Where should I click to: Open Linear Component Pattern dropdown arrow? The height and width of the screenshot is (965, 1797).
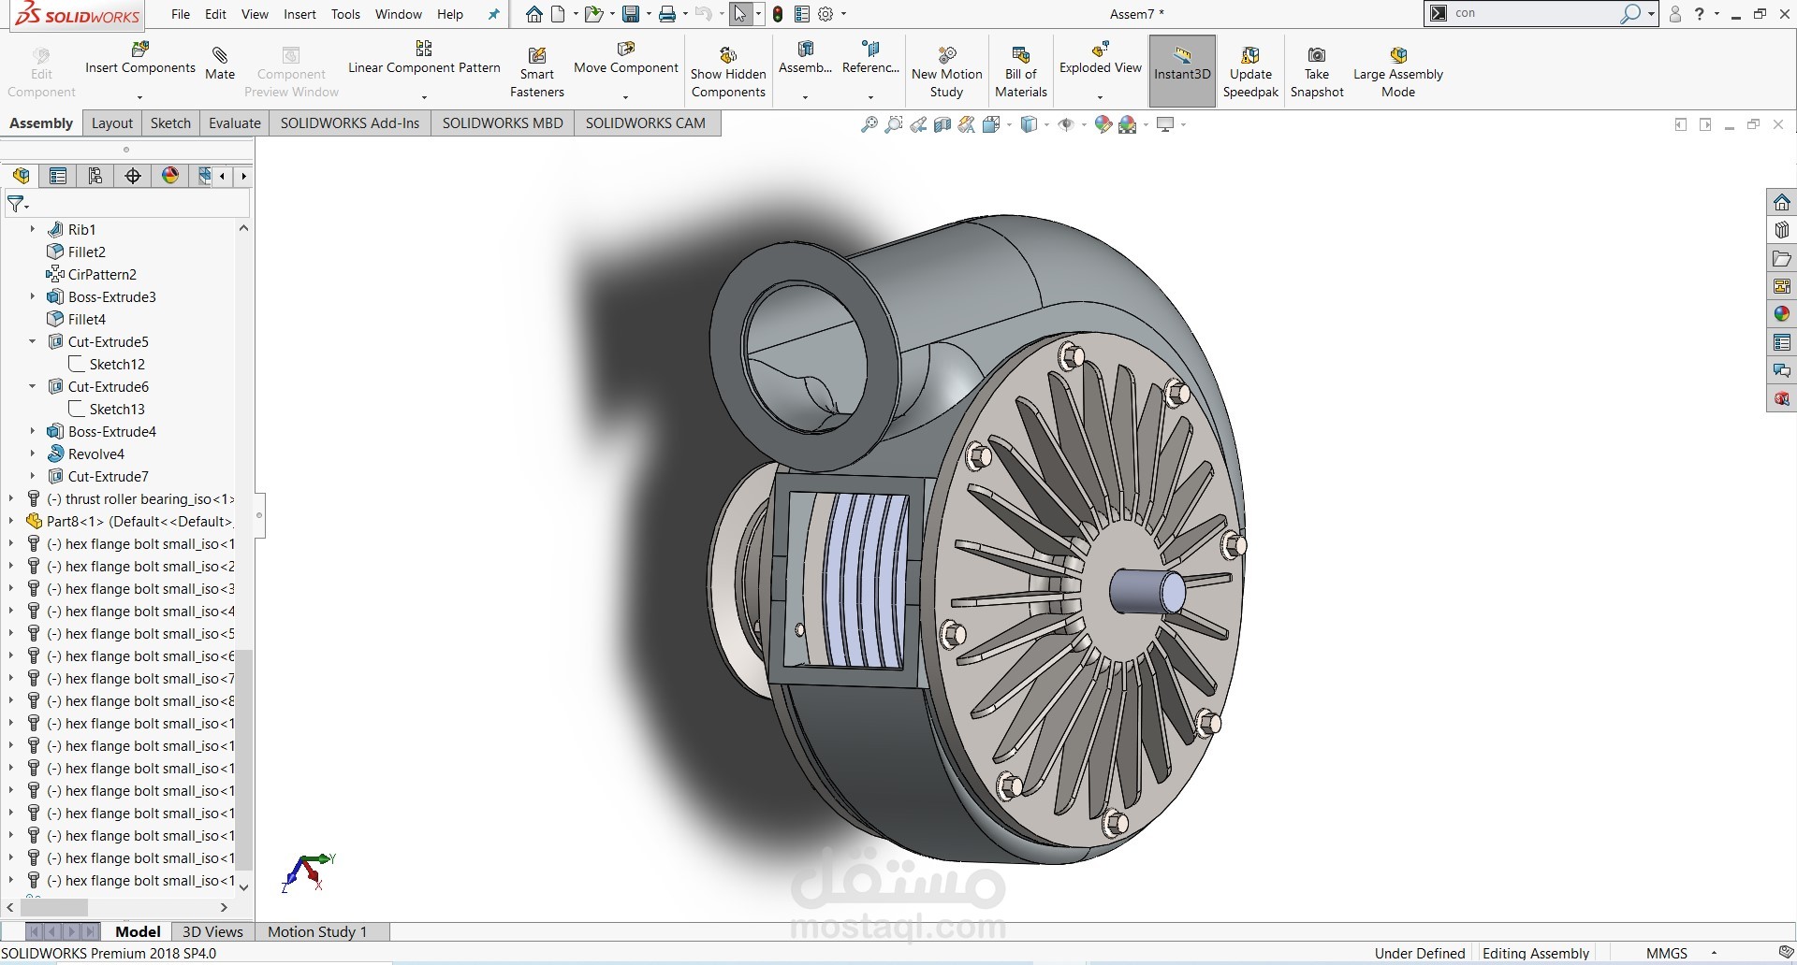[424, 96]
